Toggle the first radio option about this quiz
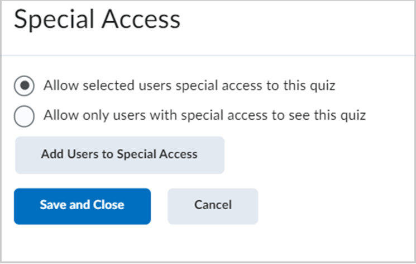 (24, 86)
